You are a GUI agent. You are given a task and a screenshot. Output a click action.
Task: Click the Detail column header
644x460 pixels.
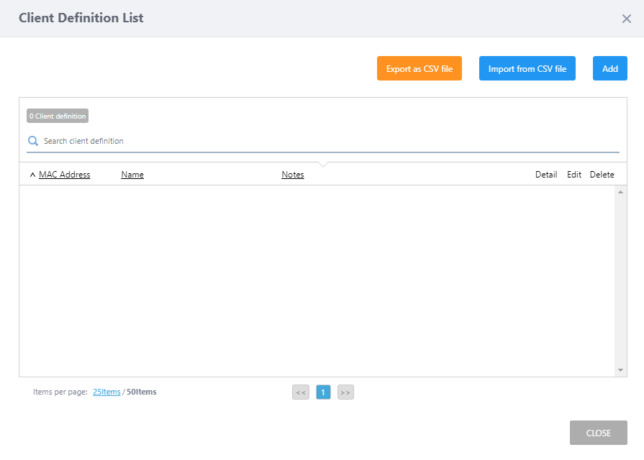[545, 175]
